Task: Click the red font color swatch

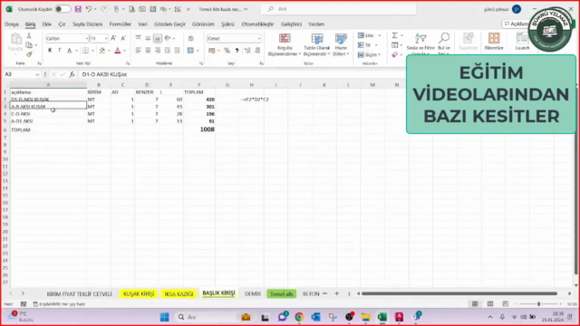Action: (118, 51)
